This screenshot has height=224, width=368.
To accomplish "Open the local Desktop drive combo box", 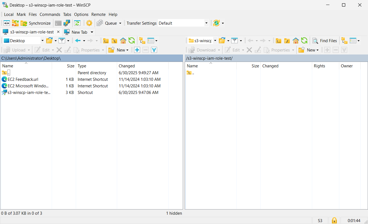I will (x=24, y=41).
